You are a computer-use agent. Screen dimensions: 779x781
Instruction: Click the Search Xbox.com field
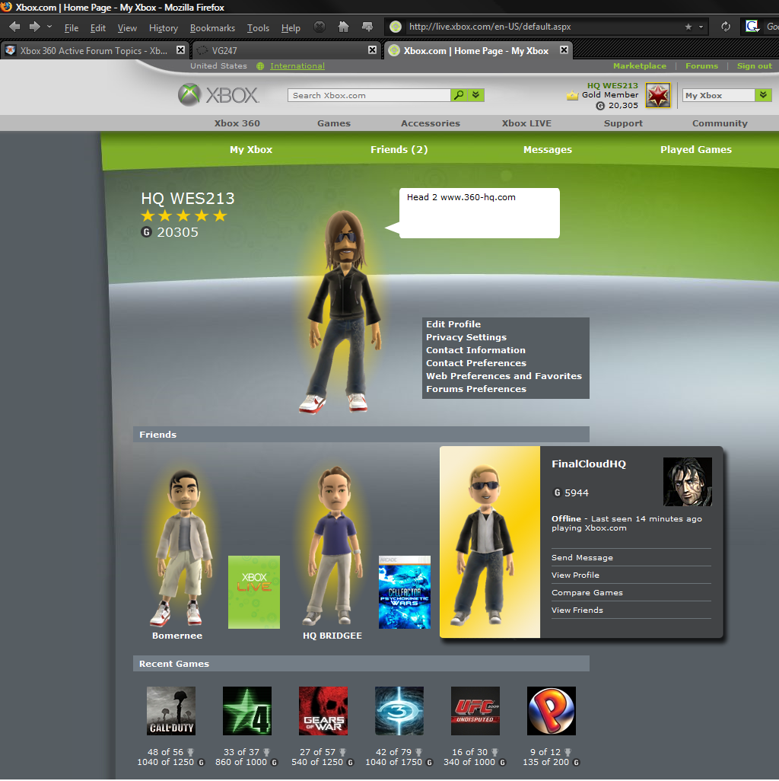(x=369, y=95)
